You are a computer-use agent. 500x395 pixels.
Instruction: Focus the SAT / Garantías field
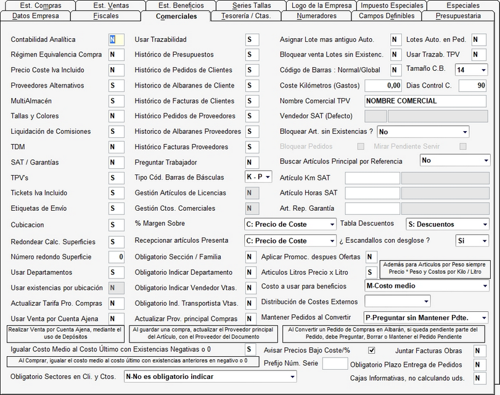[x=117, y=162]
